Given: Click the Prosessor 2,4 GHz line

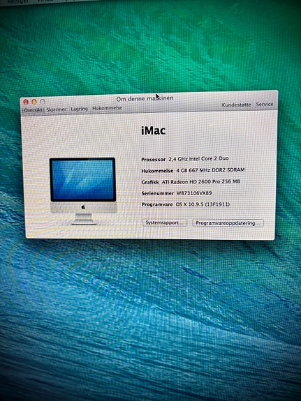Looking at the screenshot, I should pyautogui.click(x=184, y=159).
